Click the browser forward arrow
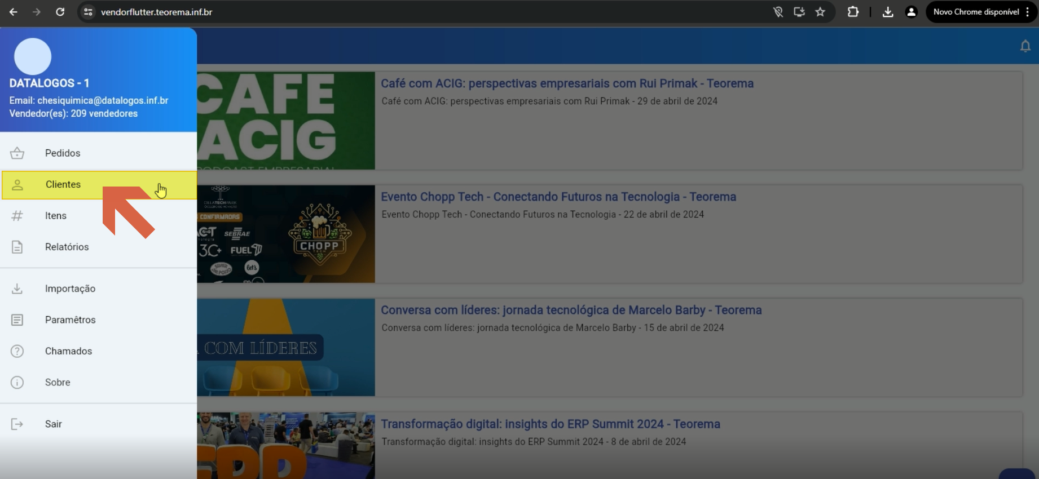This screenshot has width=1039, height=479. point(37,12)
